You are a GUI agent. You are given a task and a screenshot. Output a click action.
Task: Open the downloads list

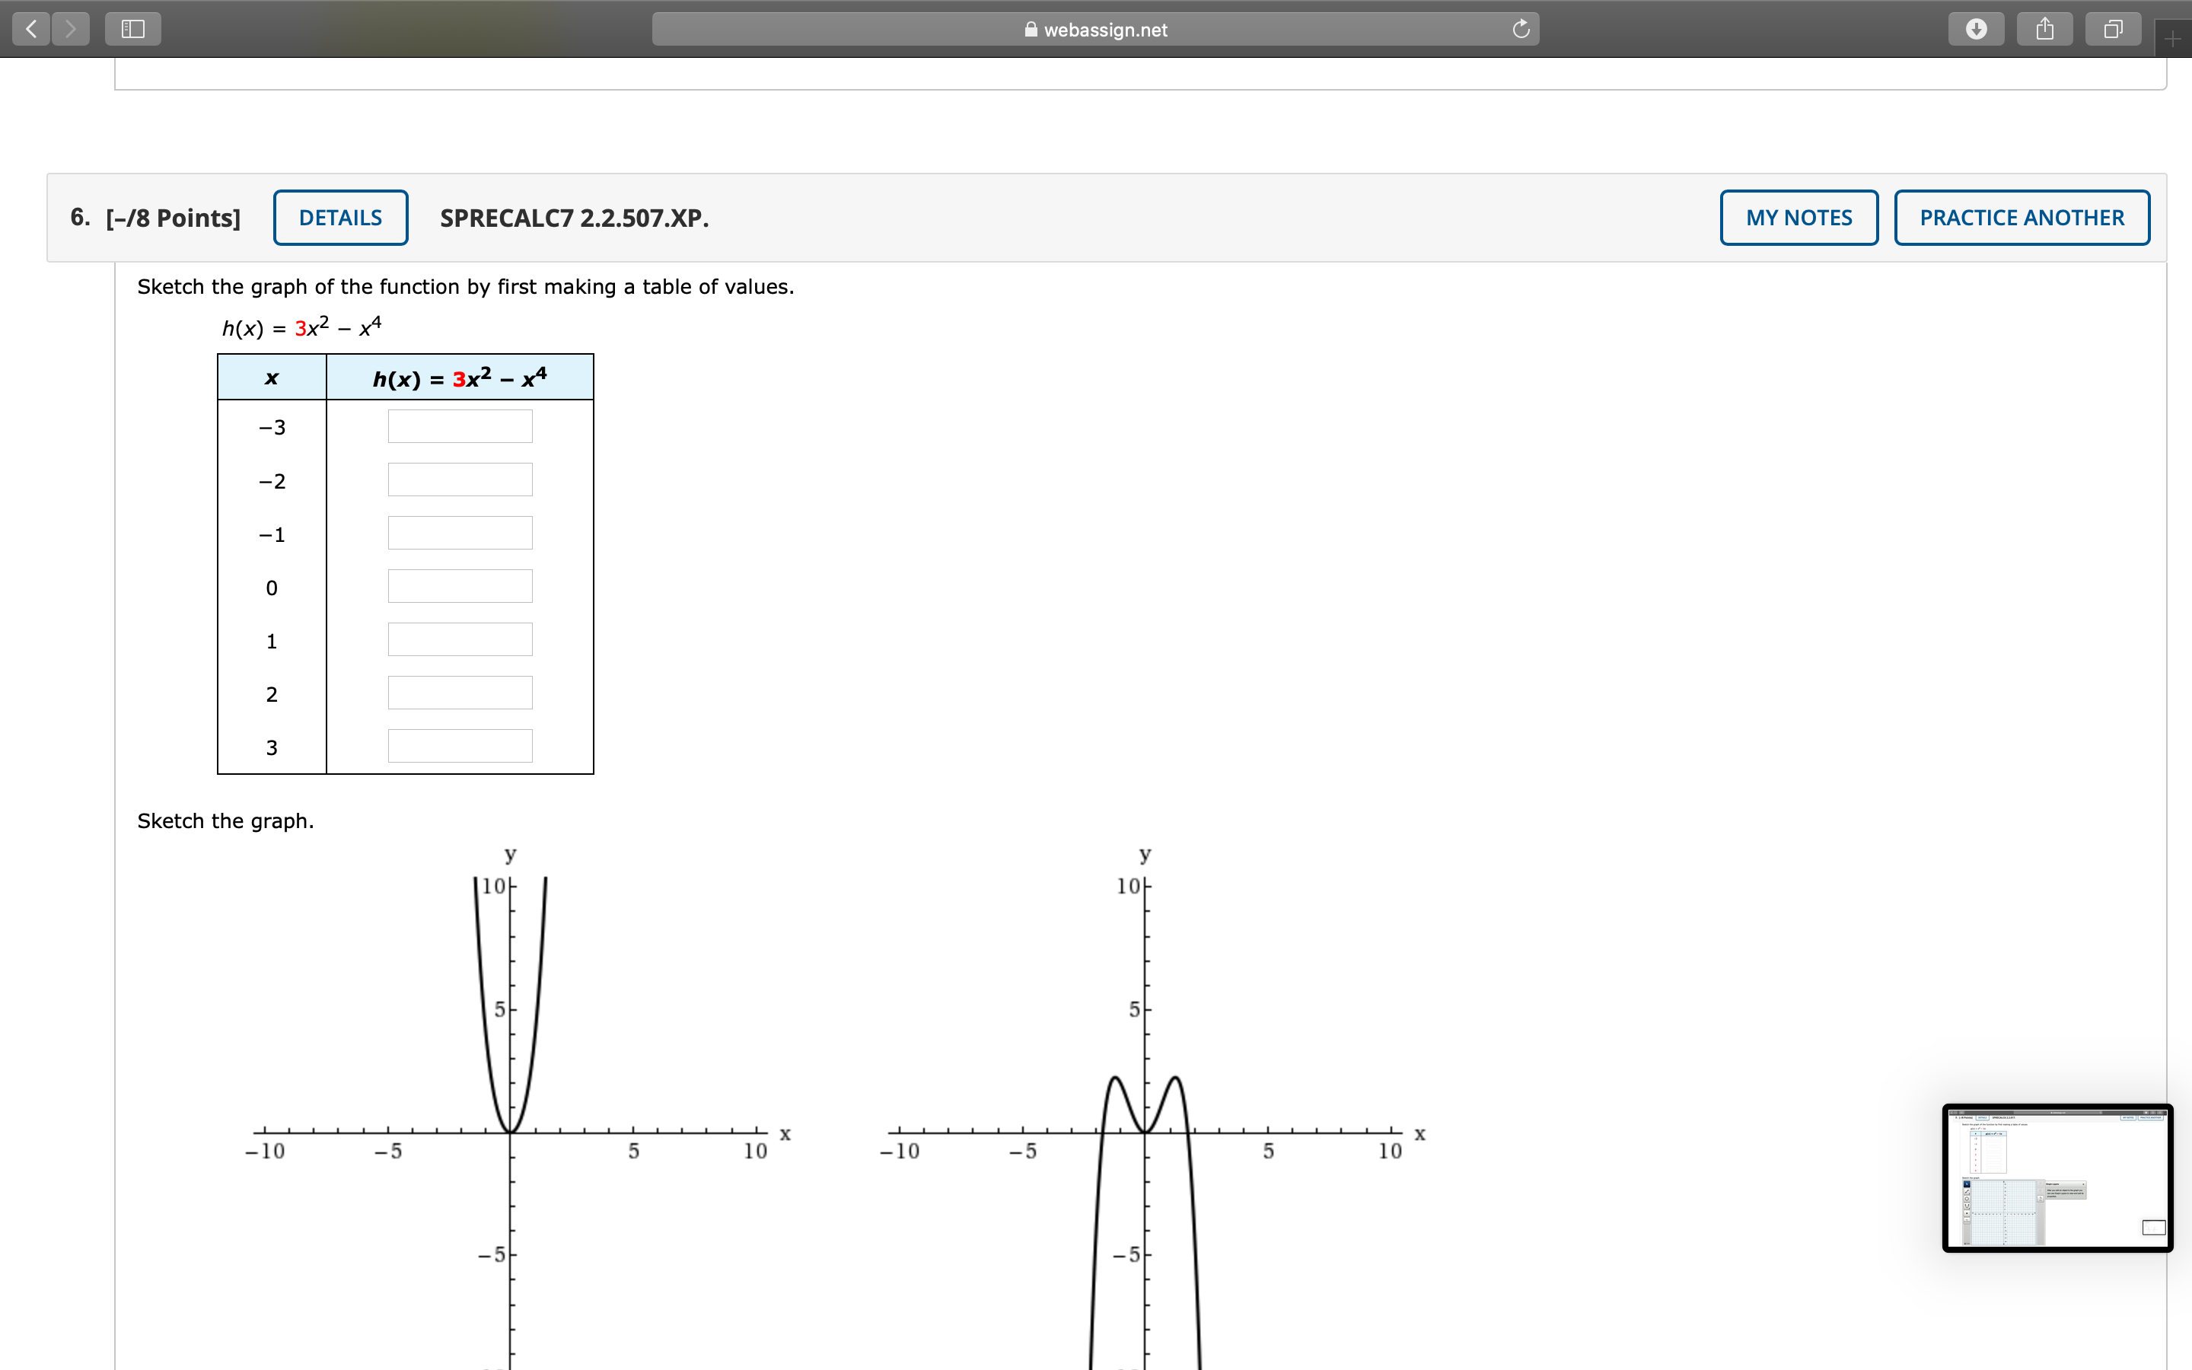pos(1977,29)
